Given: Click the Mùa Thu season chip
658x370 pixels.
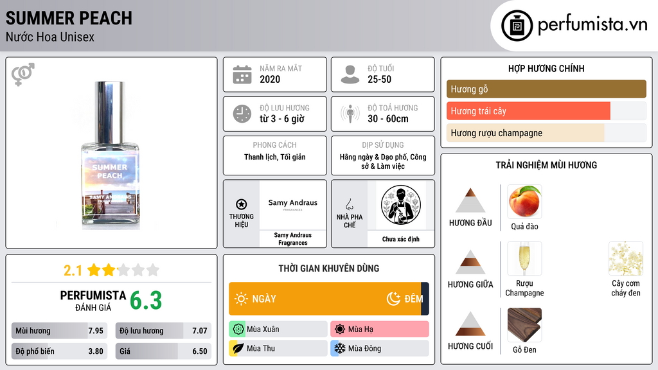Looking at the screenshot, I should click(278, 349).
